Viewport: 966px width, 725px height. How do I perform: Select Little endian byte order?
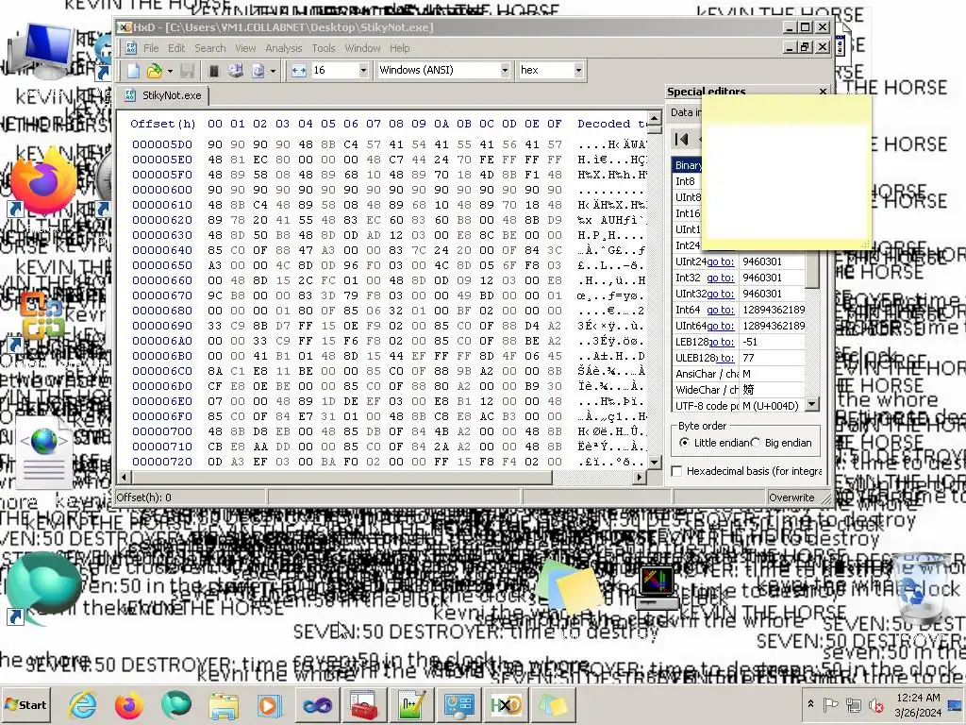[x=715, y=443]
